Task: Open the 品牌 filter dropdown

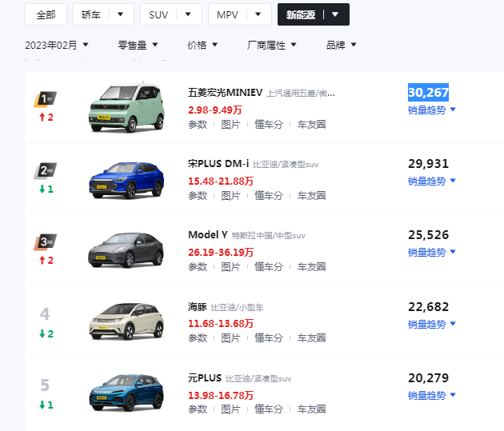Action: point(341,45)
